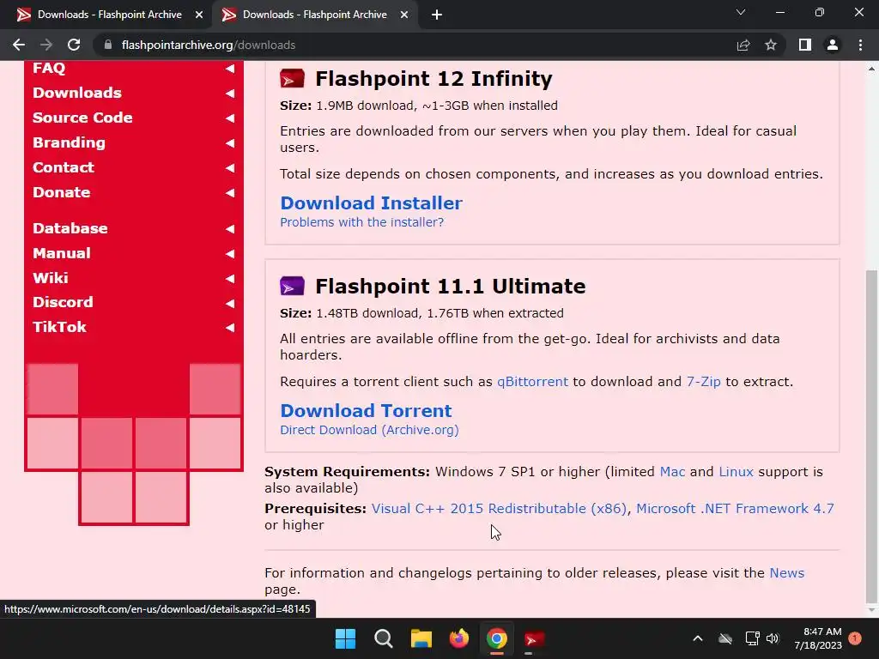Viewport: 879px width, 659px height.
Task: Open the FAQ sidebar item
Action: pyautogui.click(x=49, y=68)
